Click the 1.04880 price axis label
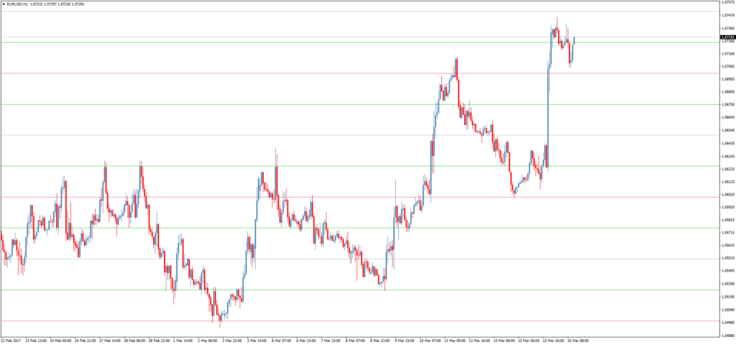The image size is (736, 345). click(728, 335)
